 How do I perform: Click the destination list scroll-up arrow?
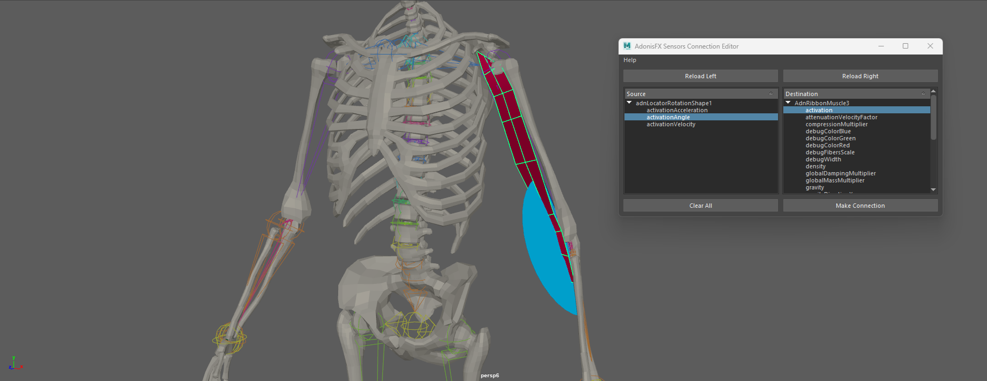933,91
